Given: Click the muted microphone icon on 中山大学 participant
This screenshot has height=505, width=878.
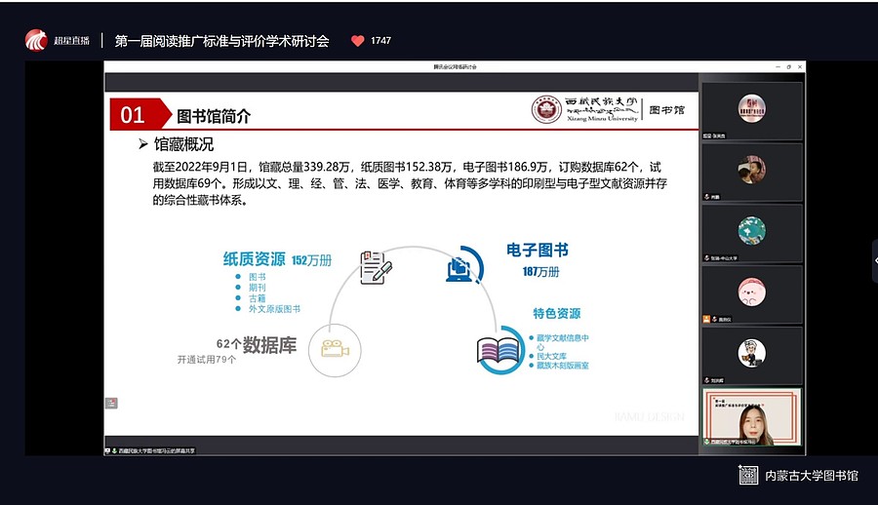Looking at the screenshot, I should pyautogui.click(x=707, y=258).
